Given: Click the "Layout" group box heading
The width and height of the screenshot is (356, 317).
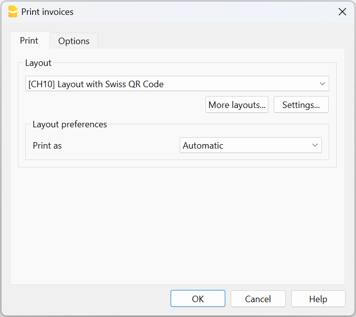Looking at the screenshot, I should coord(38,63).
